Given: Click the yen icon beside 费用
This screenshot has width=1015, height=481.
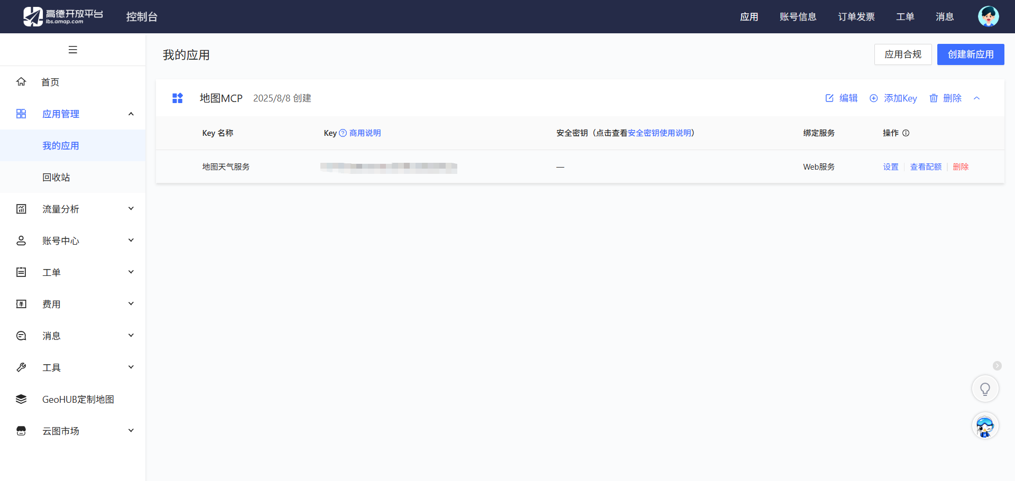Looking at the screenshot, I should tap(21, 304).
